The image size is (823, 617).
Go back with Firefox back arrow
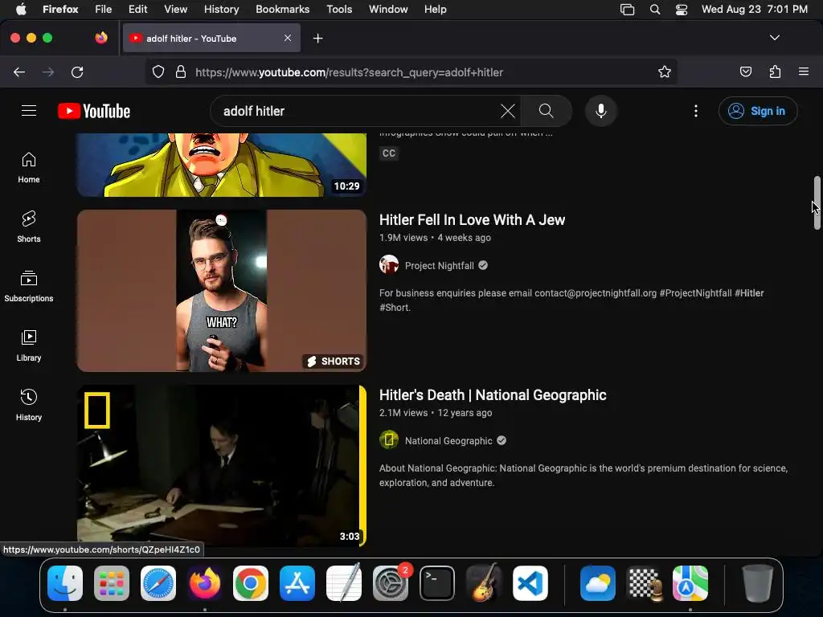19,72
